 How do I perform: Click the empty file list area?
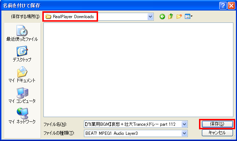(x=138, y=70)
